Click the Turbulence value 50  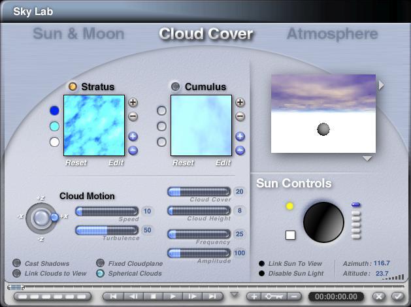[147, 230]
